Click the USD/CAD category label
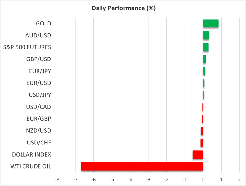Screen dimensions: 246x186 38,107
